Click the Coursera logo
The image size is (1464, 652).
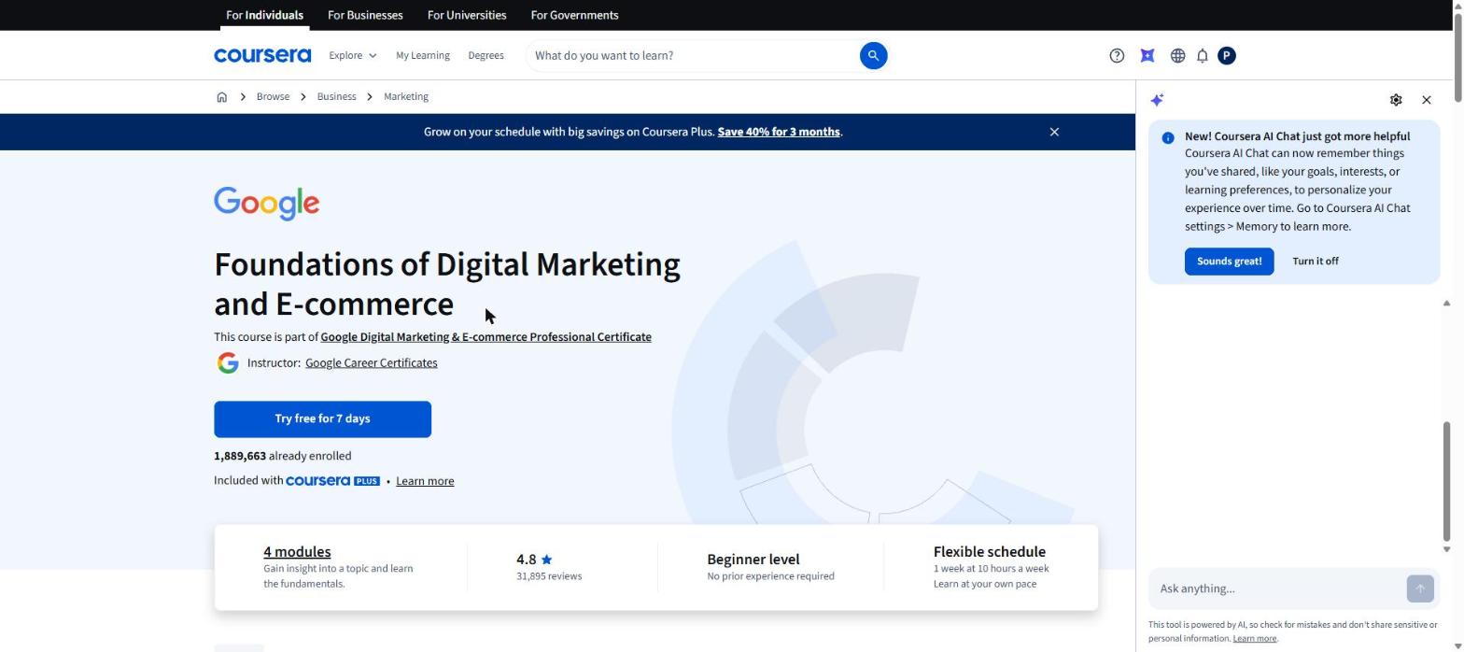coord(262,56)
